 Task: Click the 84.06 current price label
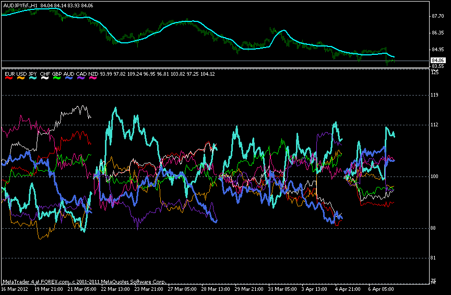[438, 61]
